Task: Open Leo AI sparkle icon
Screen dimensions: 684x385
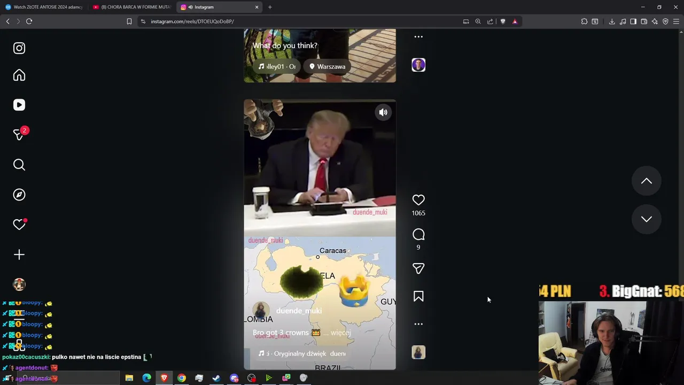Action: [x=655, y=21]
